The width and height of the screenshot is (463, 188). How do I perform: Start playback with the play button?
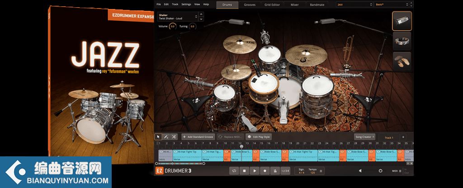tap(254, 170)
